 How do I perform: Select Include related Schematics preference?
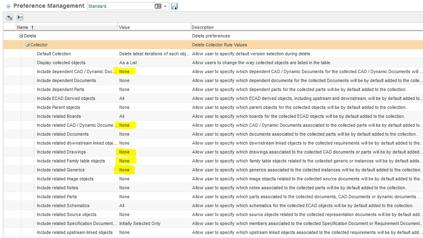[63, 205]
